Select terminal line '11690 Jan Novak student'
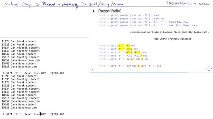The height and width of the screenshot is (119, 213). point(19,76)
